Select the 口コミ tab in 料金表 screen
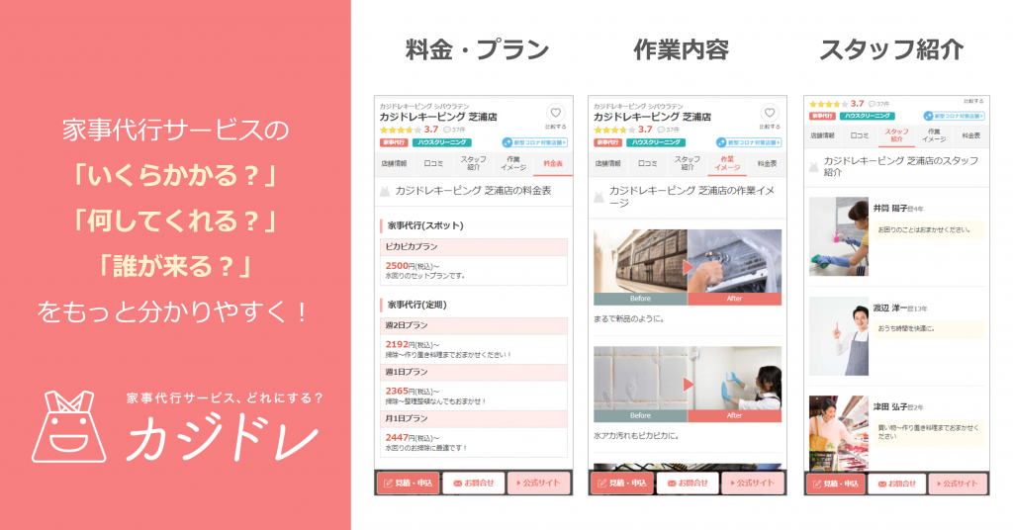1013x530 pixels. pos(433,163)
